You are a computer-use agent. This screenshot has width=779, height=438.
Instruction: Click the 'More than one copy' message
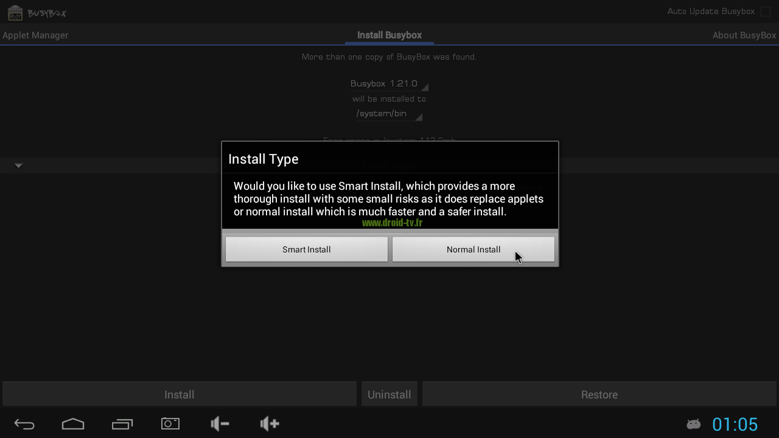[x=389, y=57]
